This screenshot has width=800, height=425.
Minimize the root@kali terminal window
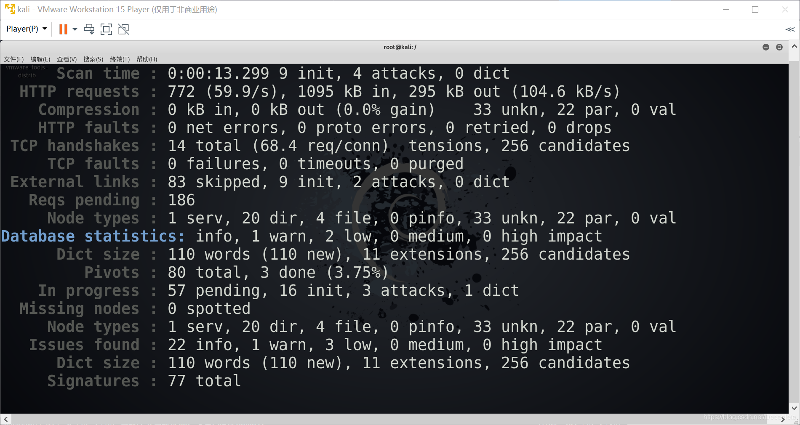tap(766, 47)
